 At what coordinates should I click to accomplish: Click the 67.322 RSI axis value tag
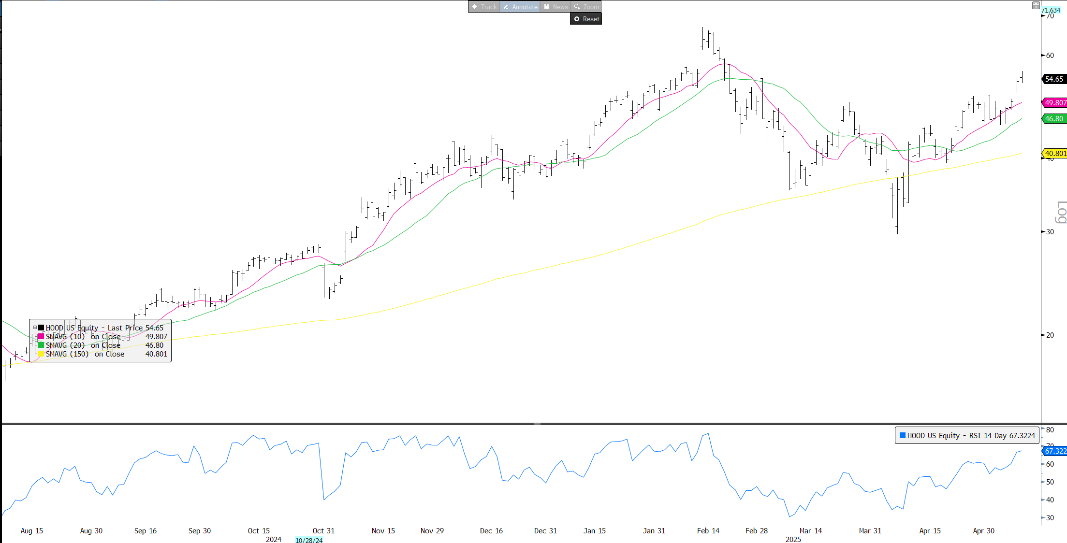pos(1055,451)
